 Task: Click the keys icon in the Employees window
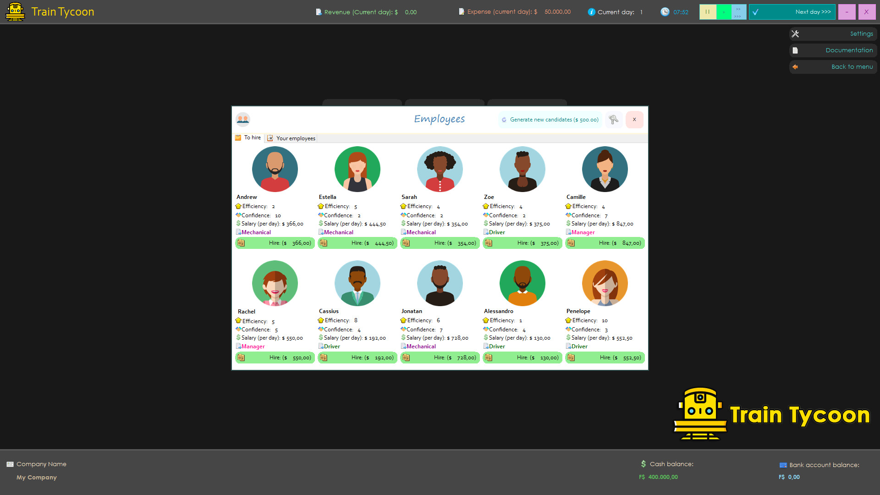tap(614, 120)
